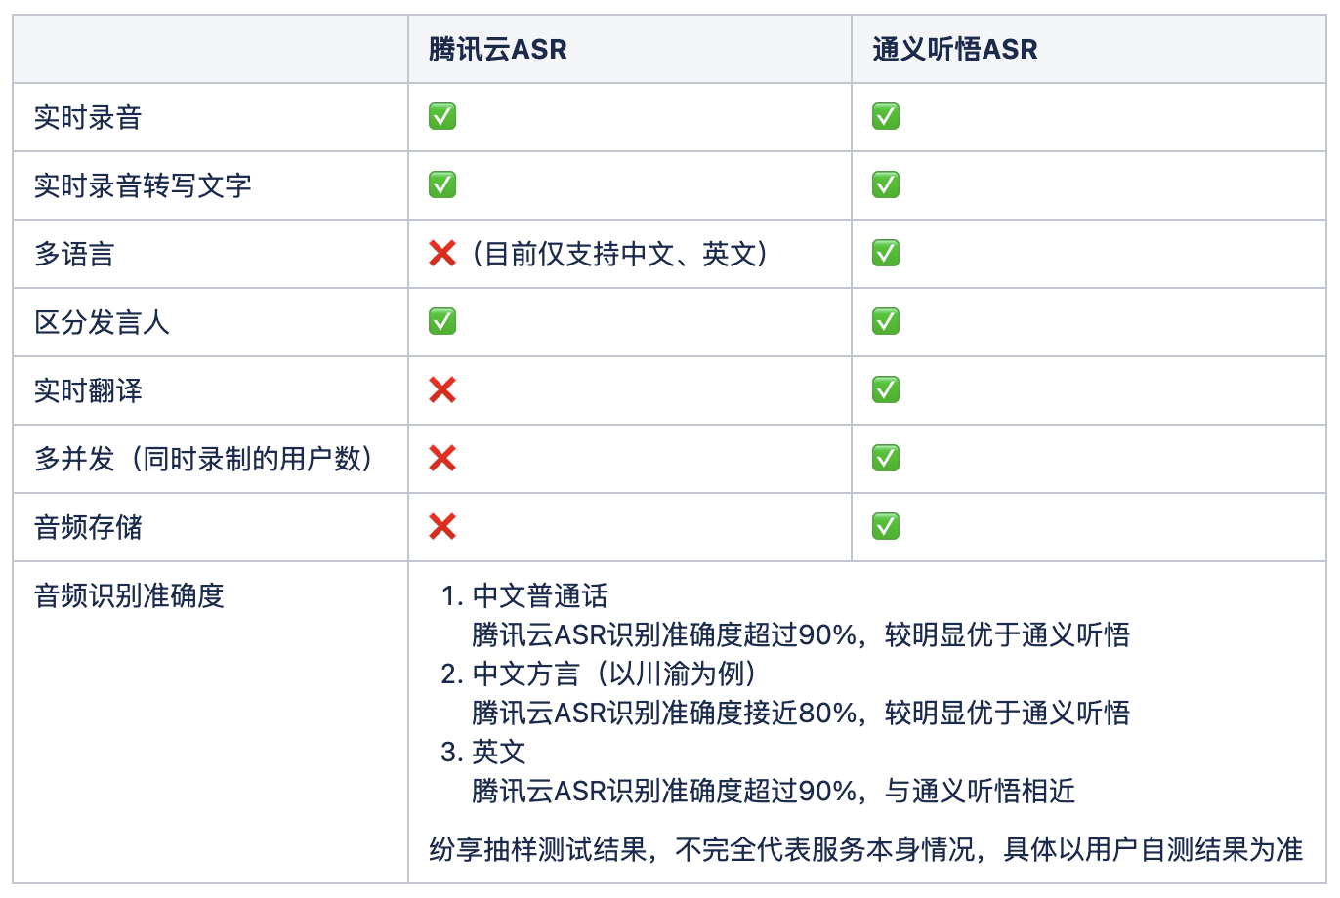
Task: Click the 音频识别准确度 row label
Action: coord(129,595)
